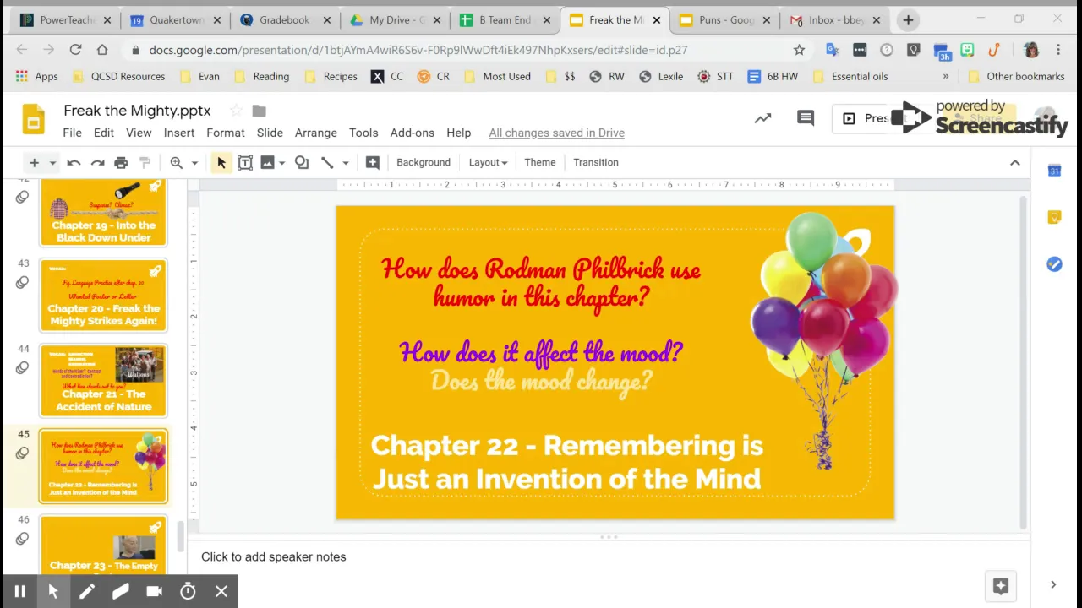Image resolution: width=1082 pixels, height=608 pixels.
Task: Open the image insert dropdown arrow
Action: pyautogui.click(x=281, y=162)
